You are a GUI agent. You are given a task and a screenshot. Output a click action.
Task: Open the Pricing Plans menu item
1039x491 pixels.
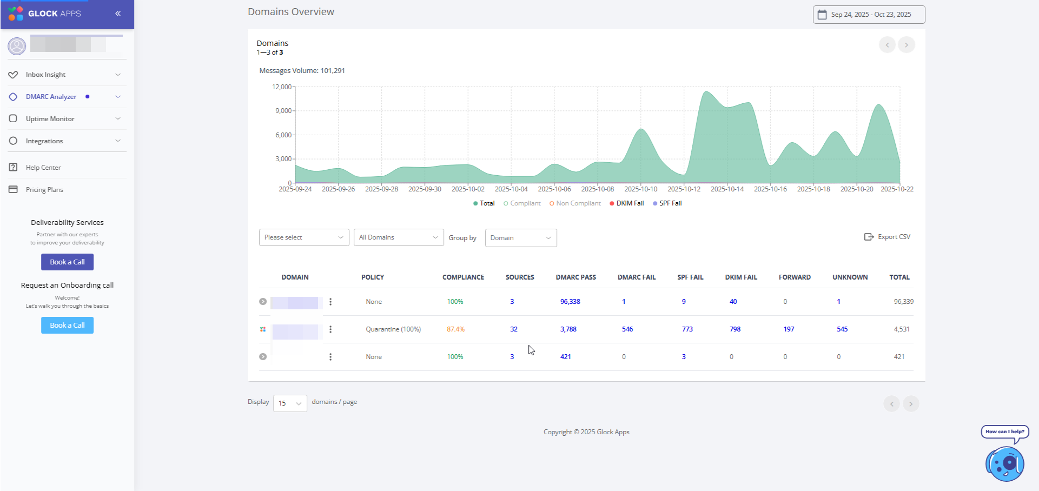pos(44,190)
